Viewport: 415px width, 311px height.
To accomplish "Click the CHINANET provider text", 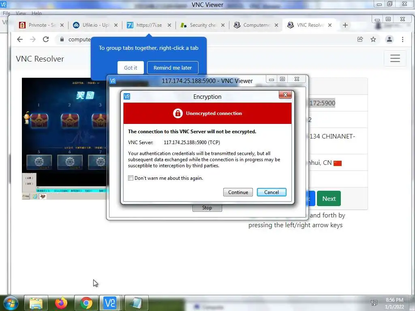I will (332, 136).
